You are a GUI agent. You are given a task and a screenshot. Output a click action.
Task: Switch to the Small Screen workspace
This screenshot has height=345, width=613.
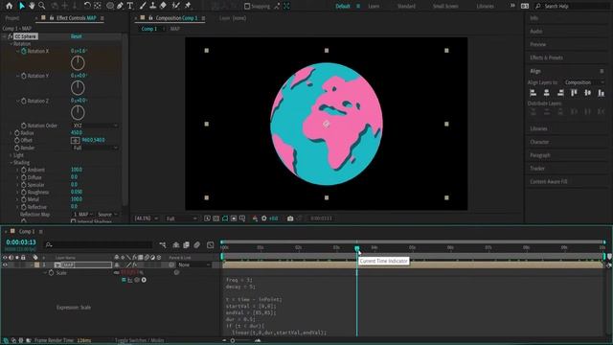(445, 7)
